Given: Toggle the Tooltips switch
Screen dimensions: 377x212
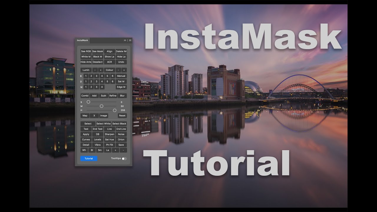Looking at the screenshot, I should click(124, 159).
